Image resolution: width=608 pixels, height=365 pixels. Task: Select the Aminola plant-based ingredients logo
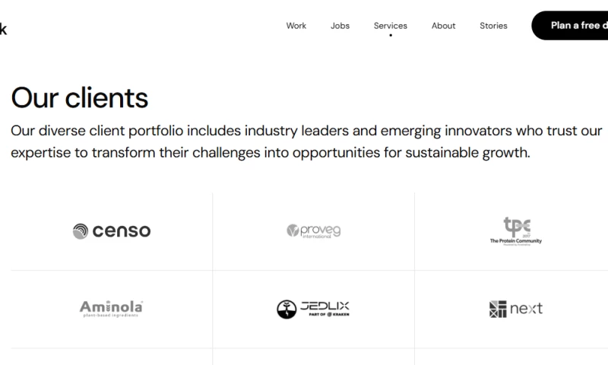pyautogui.click(x=111, y=309)
